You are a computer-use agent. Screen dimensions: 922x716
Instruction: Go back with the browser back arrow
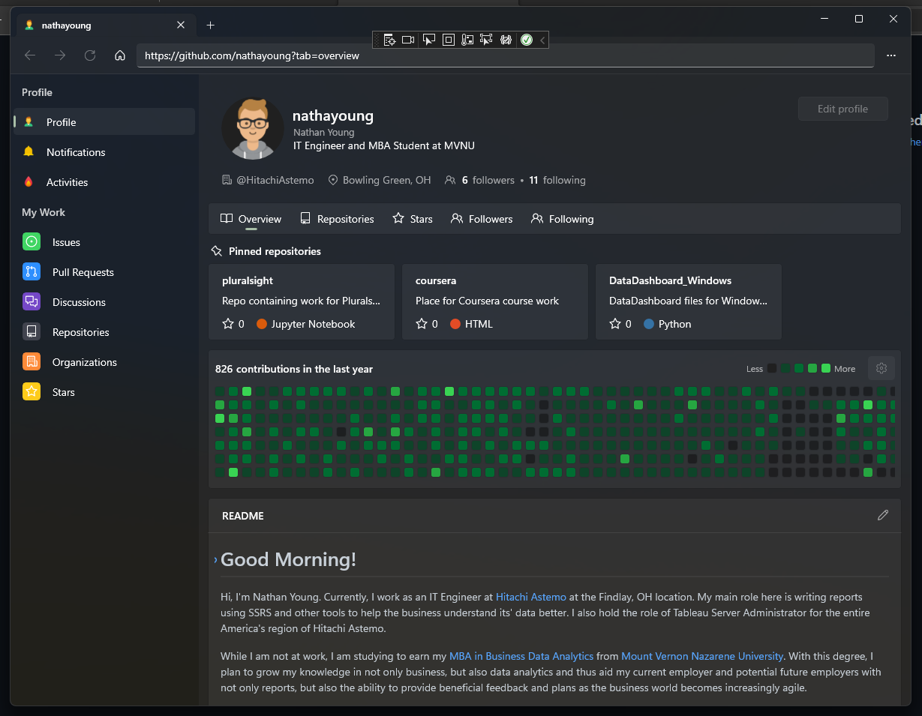click(x=30, y=55)
